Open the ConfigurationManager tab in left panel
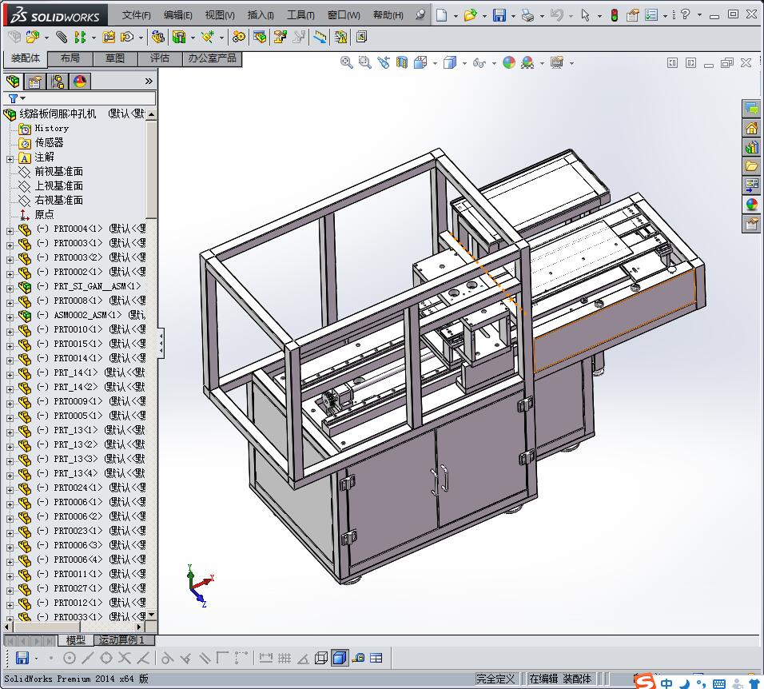 (x=58, y=82)
